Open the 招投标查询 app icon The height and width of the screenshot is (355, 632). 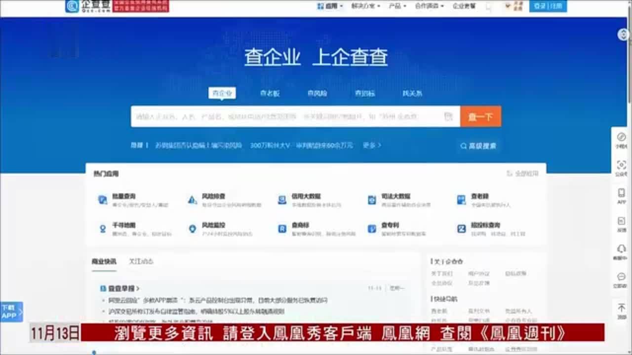click(461, 229)
